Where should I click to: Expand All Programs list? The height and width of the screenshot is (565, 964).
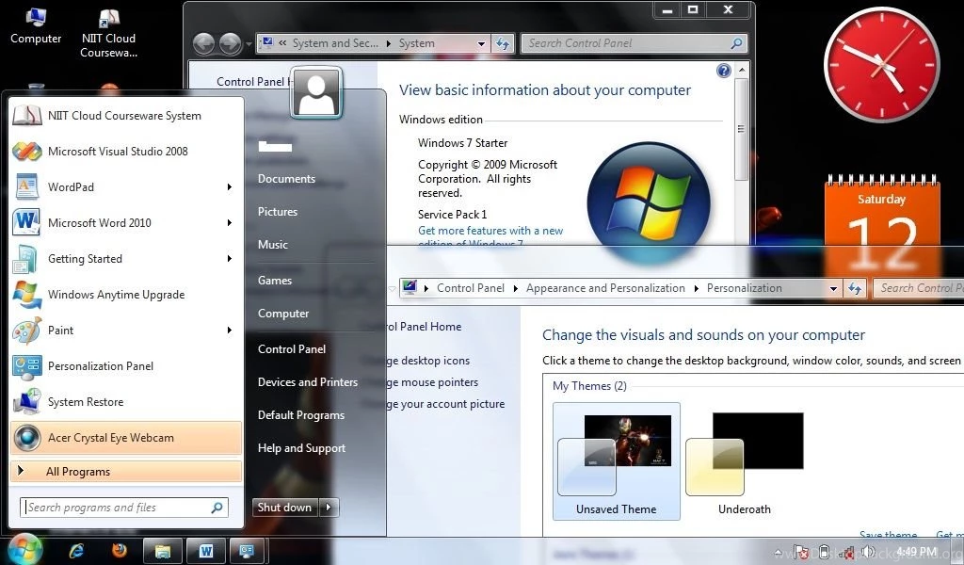pos(126,472)
